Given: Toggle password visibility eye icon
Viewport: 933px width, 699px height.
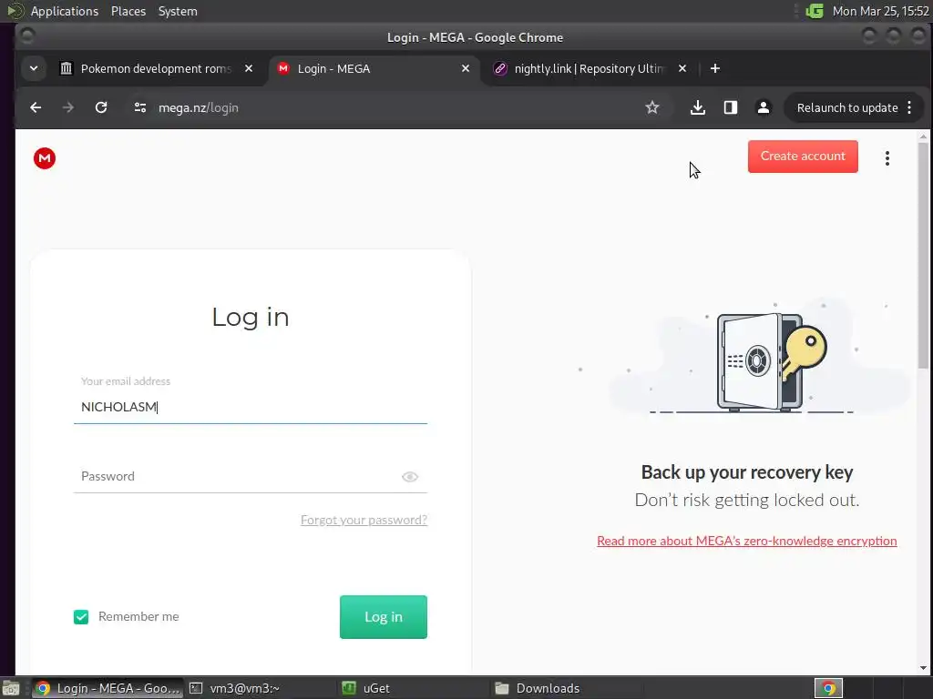Looking at the screenshot, I should click(410, 477).
